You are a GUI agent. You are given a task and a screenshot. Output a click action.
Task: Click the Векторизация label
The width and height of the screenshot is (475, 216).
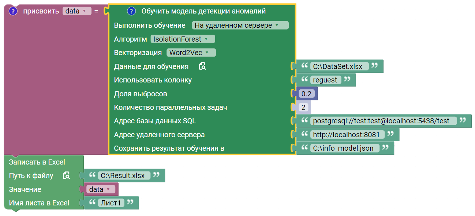coord(138,53)
